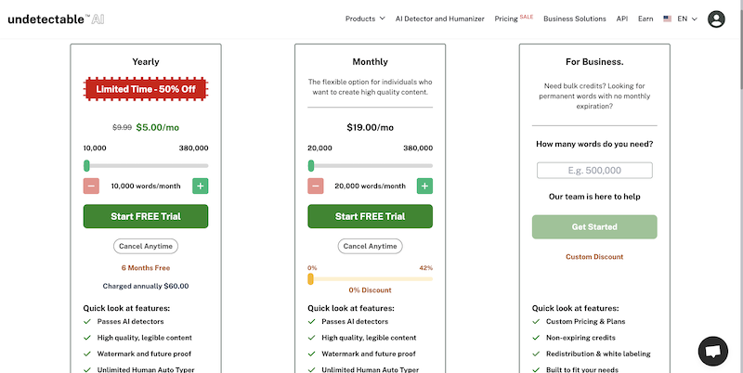Increase words with Yearly plus button

(x=200, y=186)
